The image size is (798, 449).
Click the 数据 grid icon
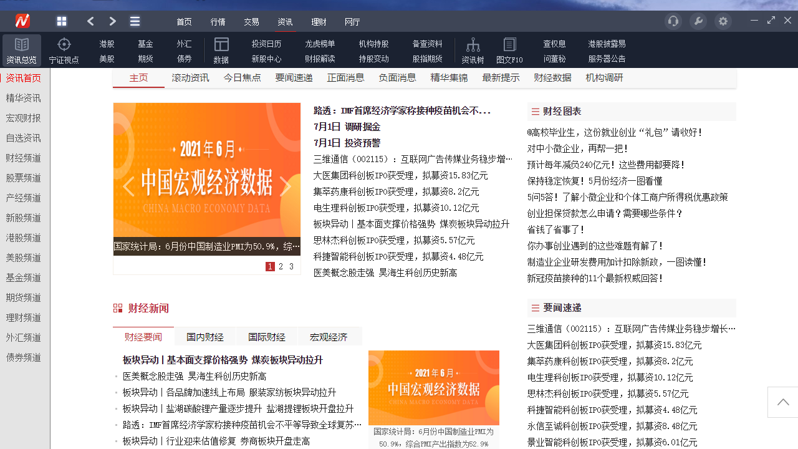pyautogui.click(x=221, y=44)
